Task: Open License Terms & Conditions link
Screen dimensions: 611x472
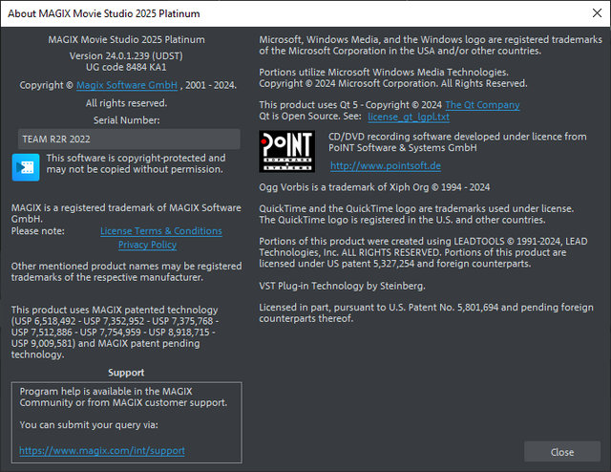Action: coord(160,231)
